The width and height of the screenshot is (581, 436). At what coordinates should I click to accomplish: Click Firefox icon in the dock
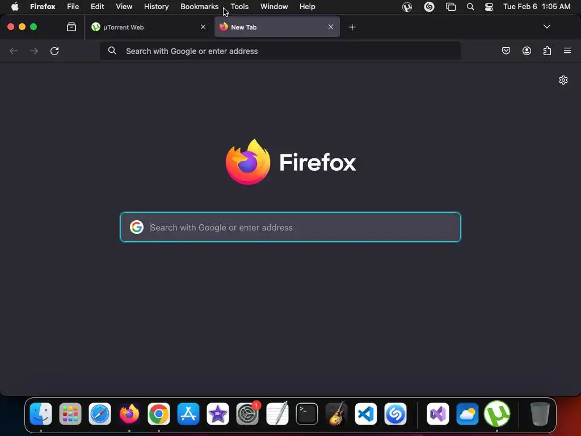pyautogui.click(x=129, y=414)
